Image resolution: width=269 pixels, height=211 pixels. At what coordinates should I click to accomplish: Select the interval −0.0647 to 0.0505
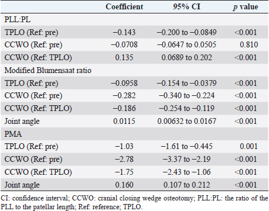186,45
